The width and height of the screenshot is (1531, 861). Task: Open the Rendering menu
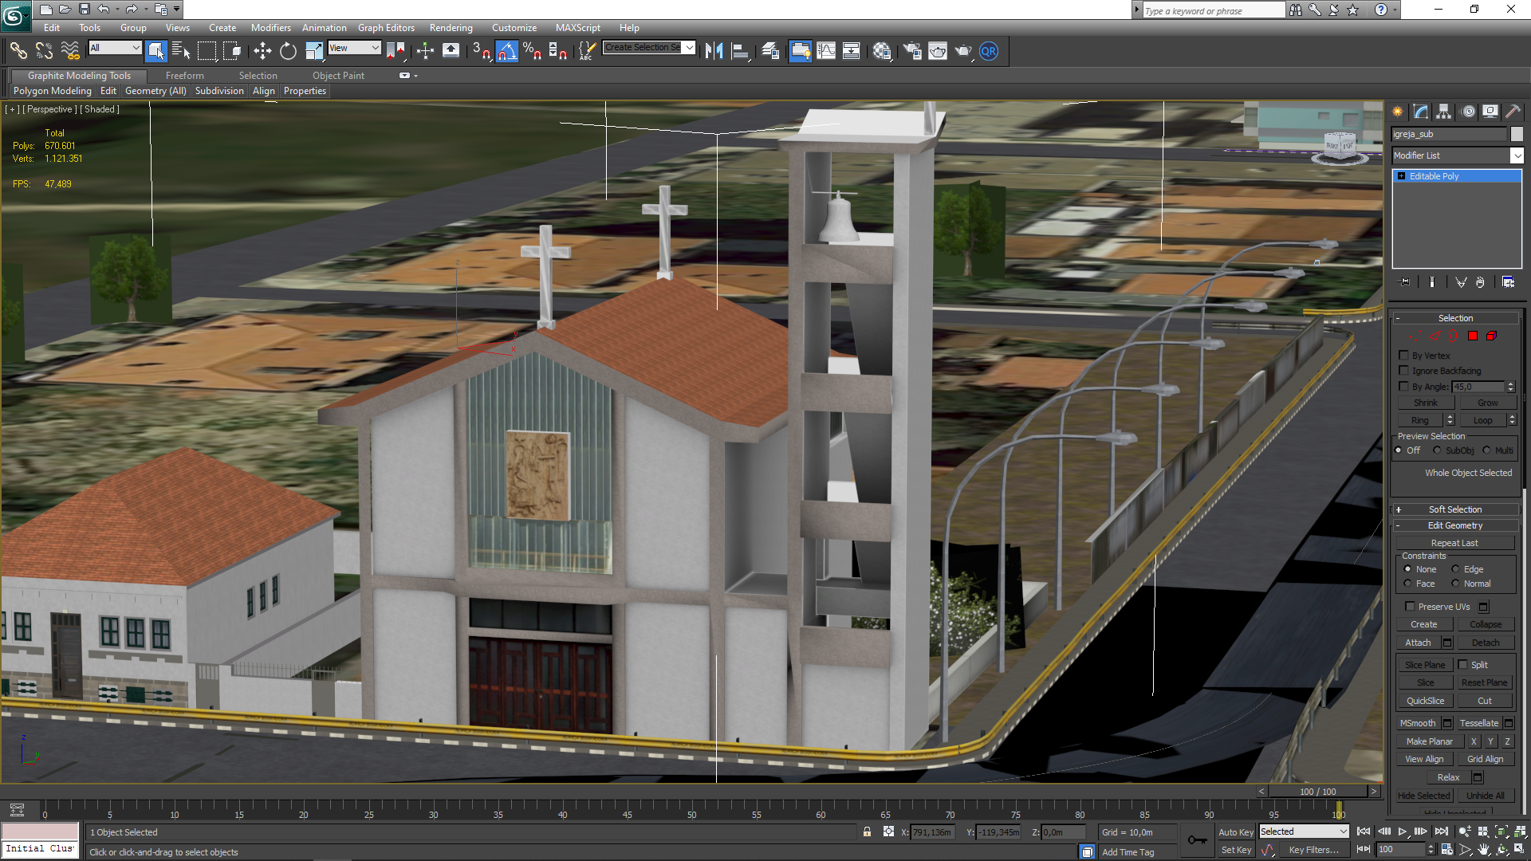[451, 27]
